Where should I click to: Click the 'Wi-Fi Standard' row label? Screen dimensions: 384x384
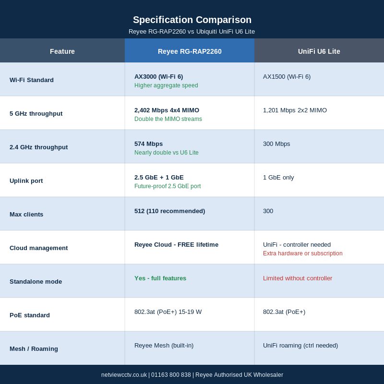pyautogui.click(x=32, y=80)
